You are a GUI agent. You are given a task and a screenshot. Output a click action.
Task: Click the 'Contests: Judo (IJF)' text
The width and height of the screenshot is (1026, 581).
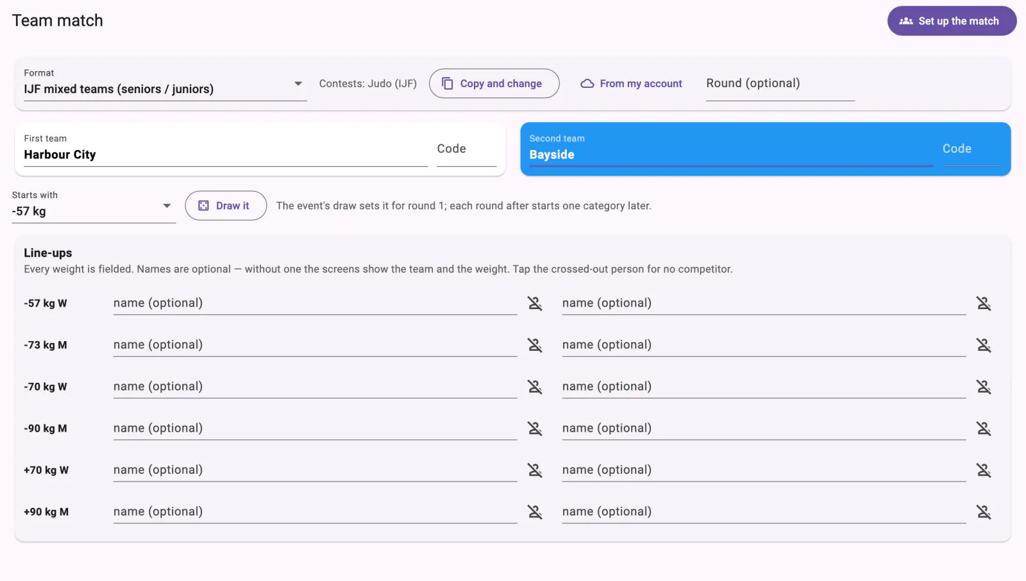pos(368,83)
